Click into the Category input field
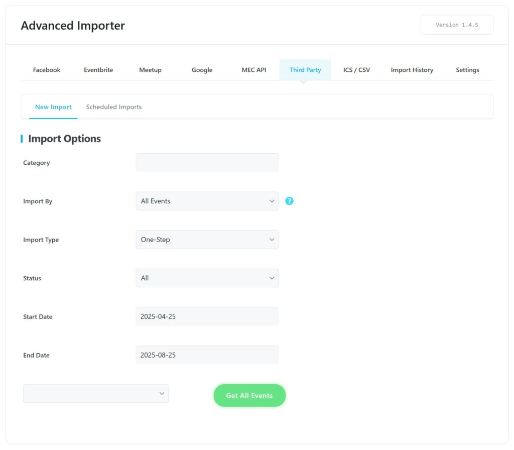This screenshot has height=450, width=514. pos(207,163)
